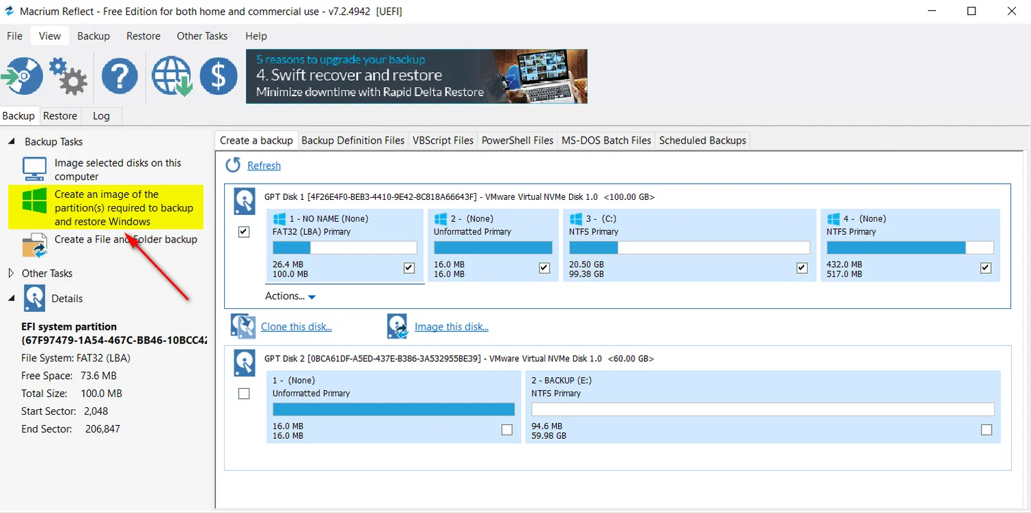
Task: Click the Rapid Delta Restore upgrade banner
Action: pos(417,76)
